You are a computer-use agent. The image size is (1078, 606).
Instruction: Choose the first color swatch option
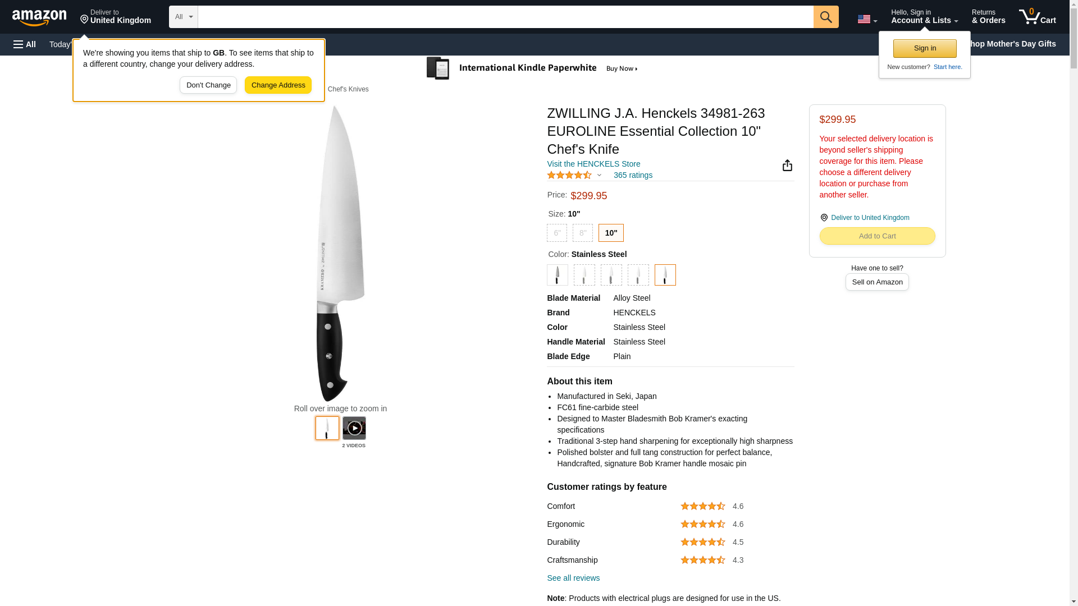point(558,275)
